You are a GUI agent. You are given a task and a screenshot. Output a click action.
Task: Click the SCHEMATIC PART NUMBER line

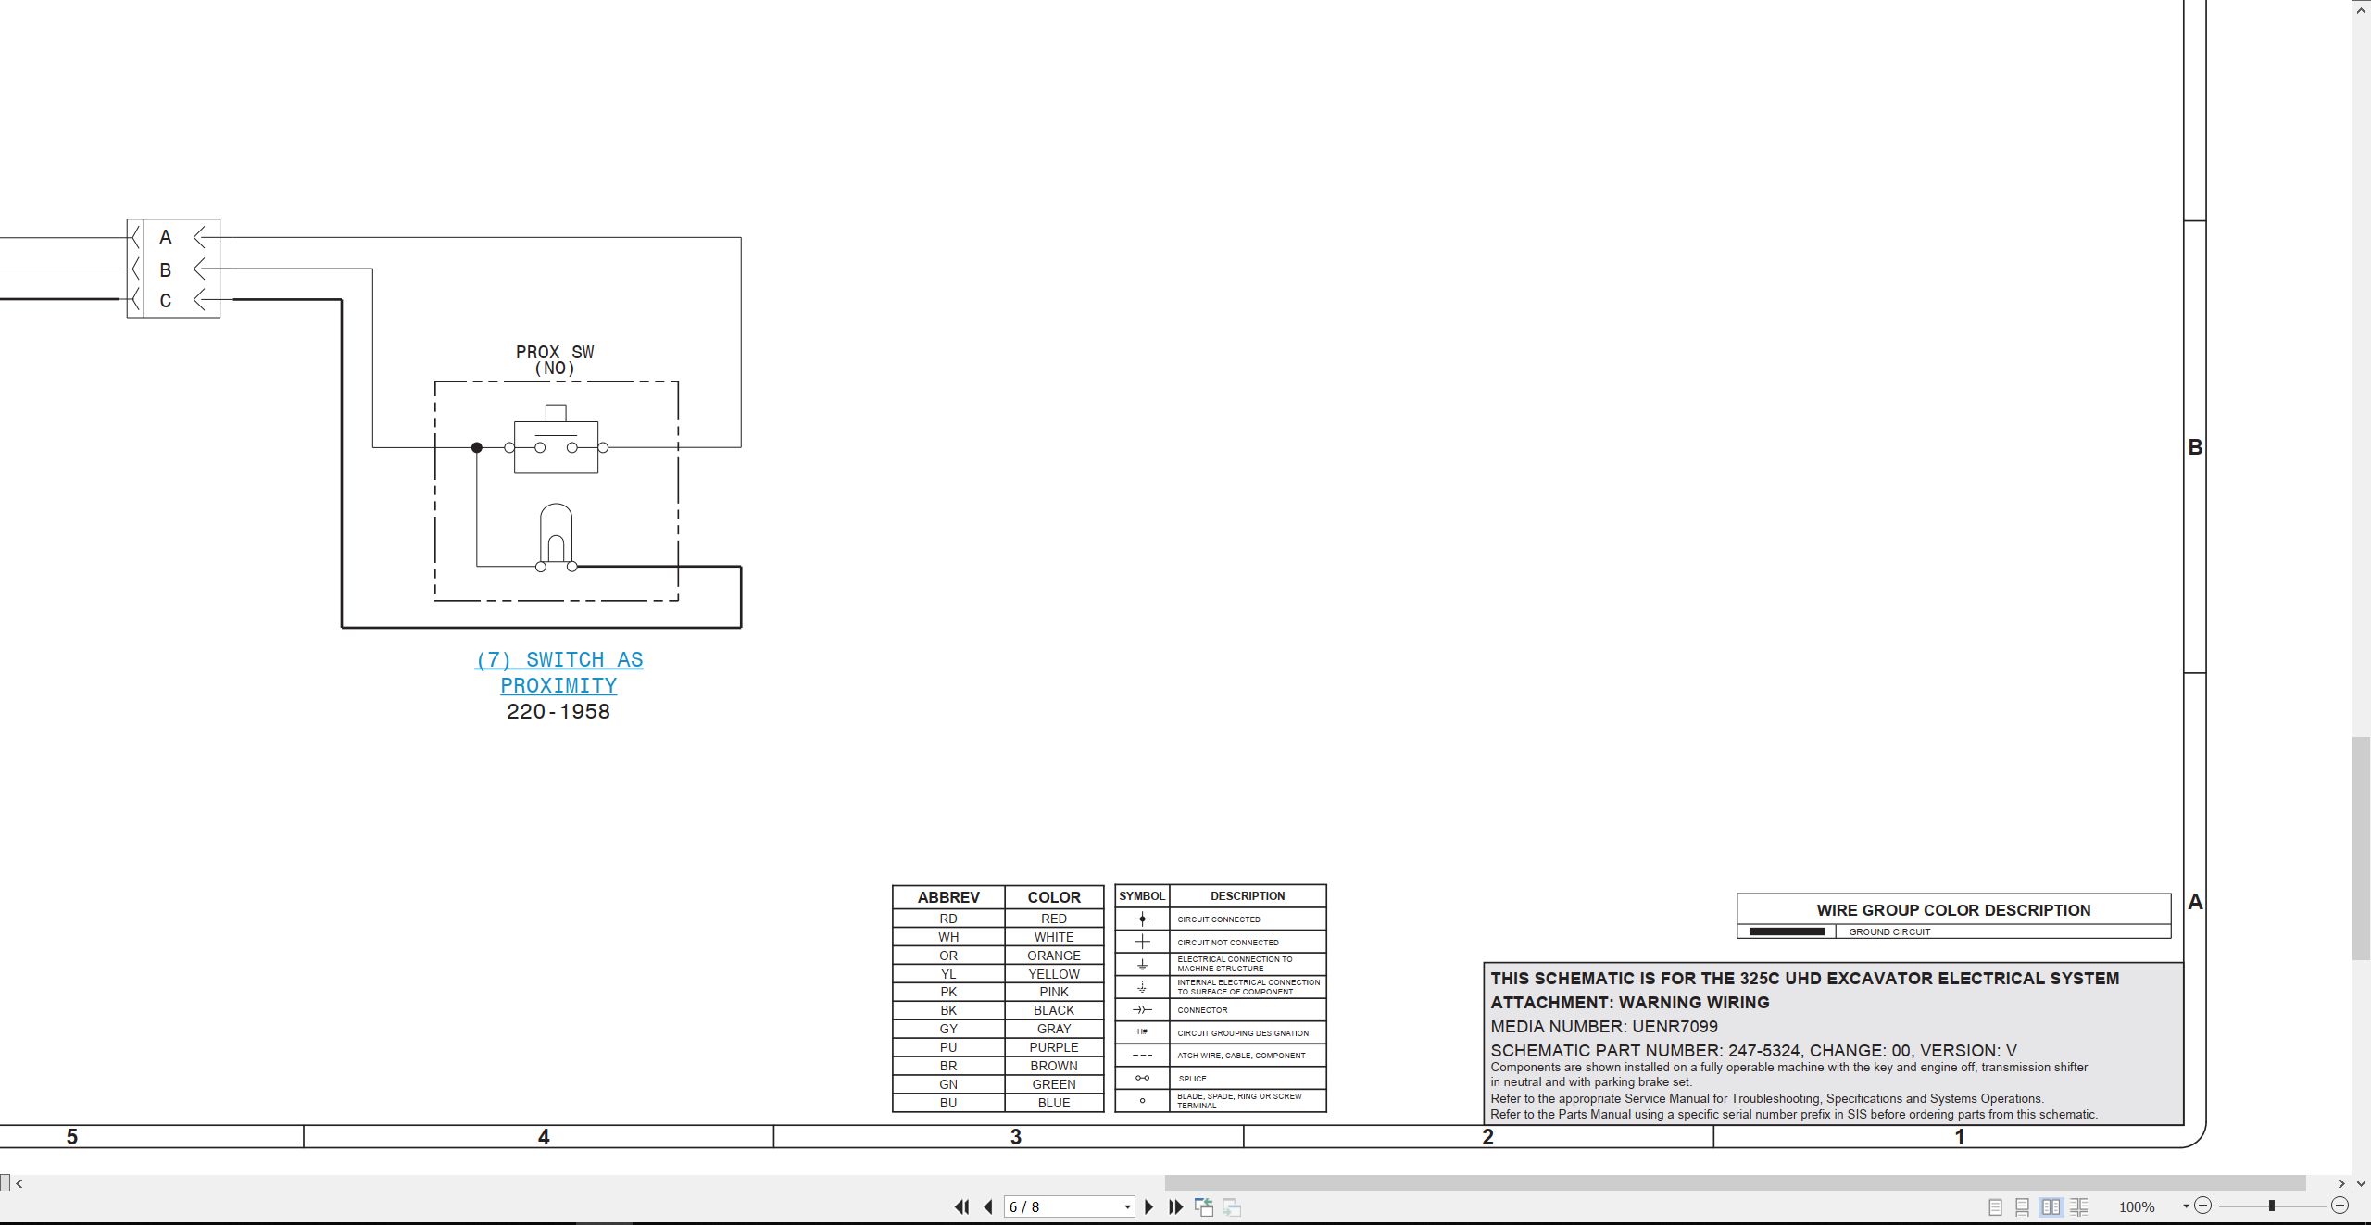1753,1050
